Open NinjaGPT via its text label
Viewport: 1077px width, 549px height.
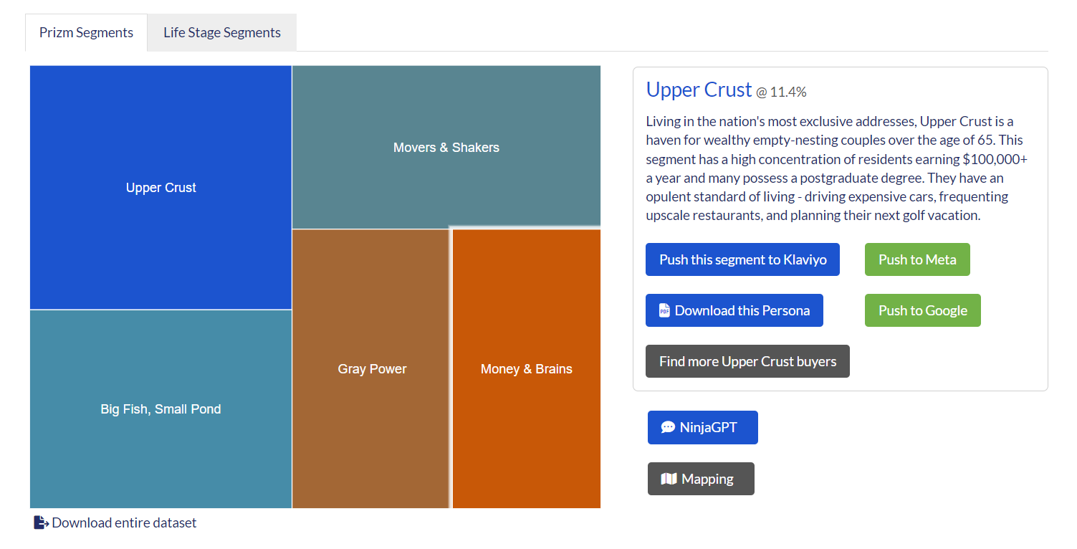(708, 428)
